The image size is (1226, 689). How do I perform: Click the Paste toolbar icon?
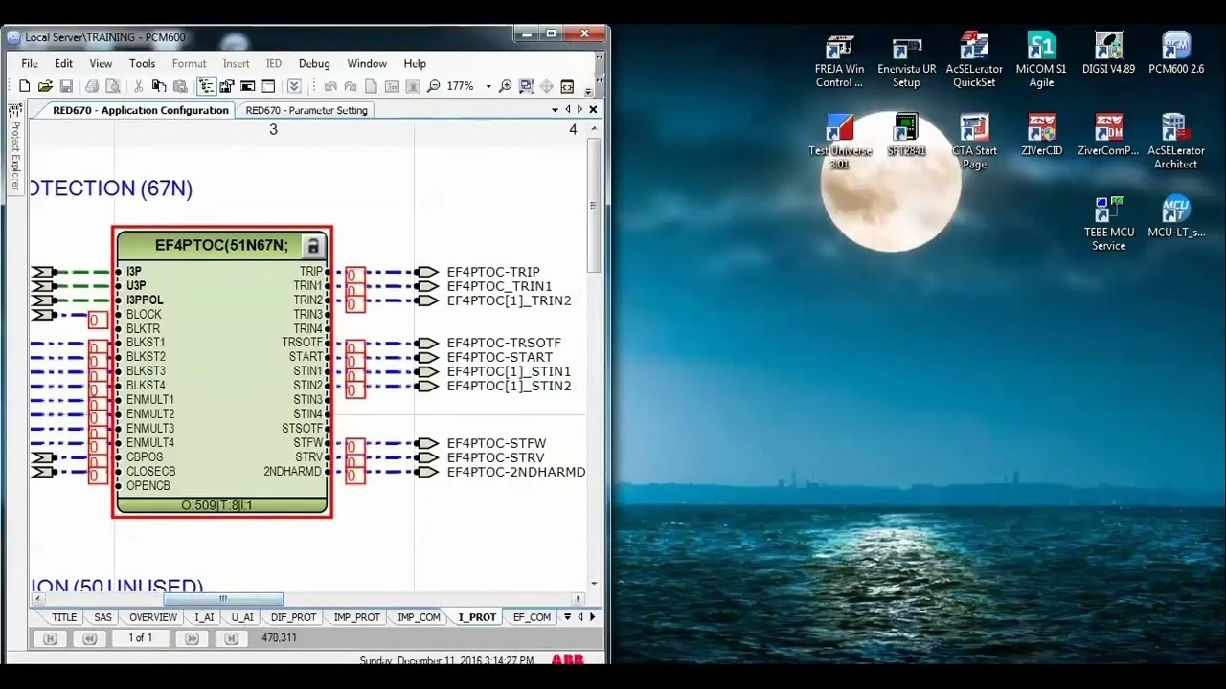(179, 86)
